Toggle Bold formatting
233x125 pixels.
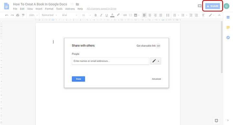[x=96, y=15]
